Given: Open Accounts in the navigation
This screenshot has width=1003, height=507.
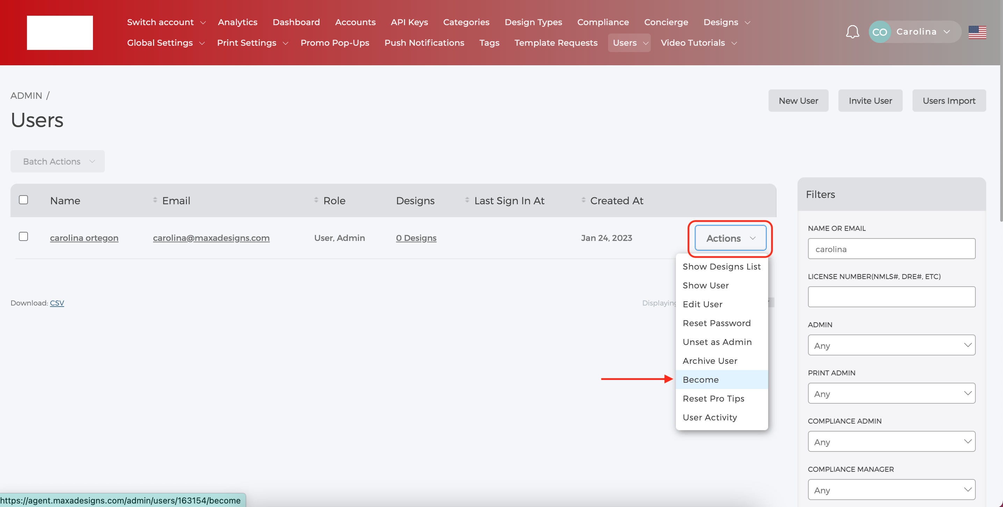Looking at the screenshot, I should click(x=355, y=22).
